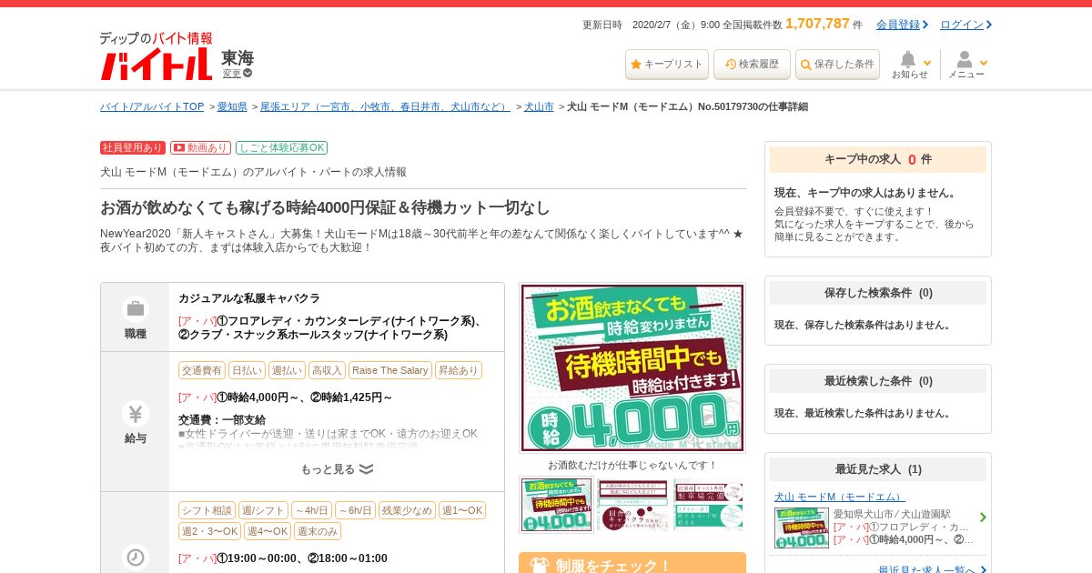Click the 週払い tag
1092x573 pixels.
tap(287, 370)
